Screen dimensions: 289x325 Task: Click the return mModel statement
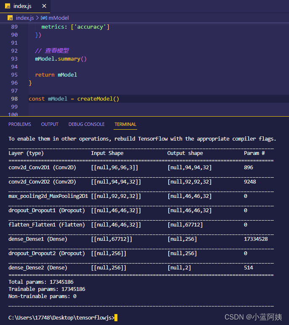click(56, 75)
